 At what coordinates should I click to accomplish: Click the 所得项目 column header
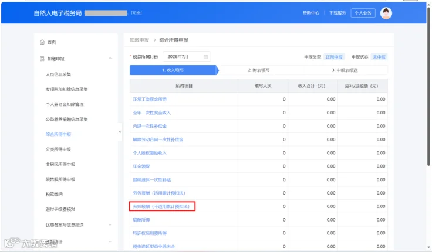184,86
